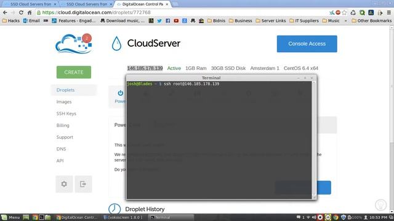
Task: Open the Bidnis bookmarks folder
Action: point(216,21)
